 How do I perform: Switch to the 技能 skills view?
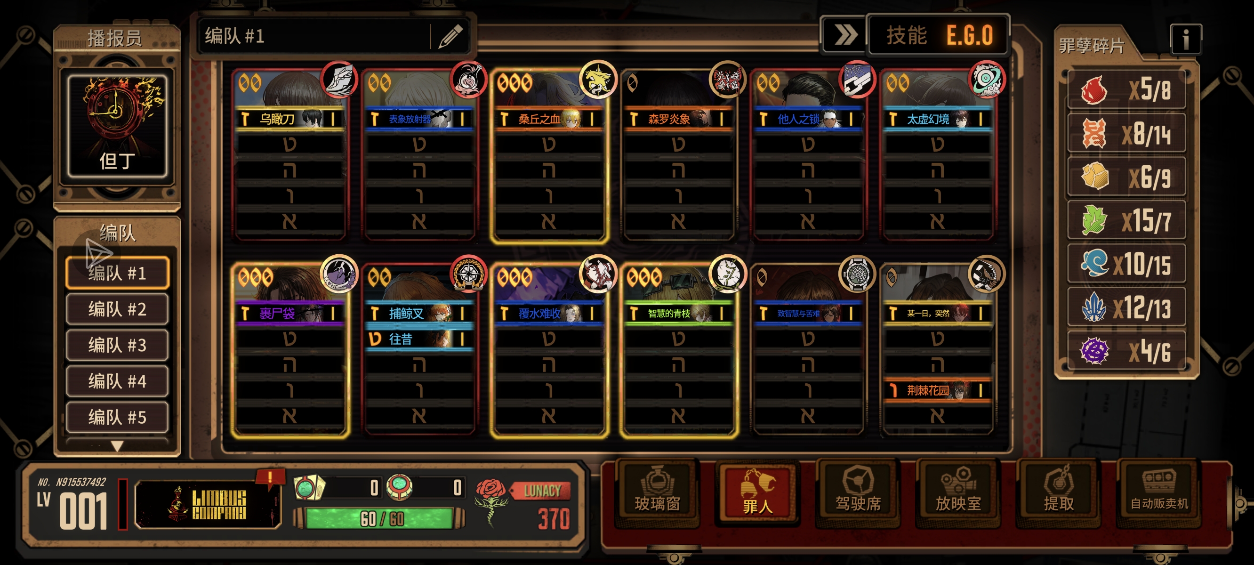(x=906, y=36)
